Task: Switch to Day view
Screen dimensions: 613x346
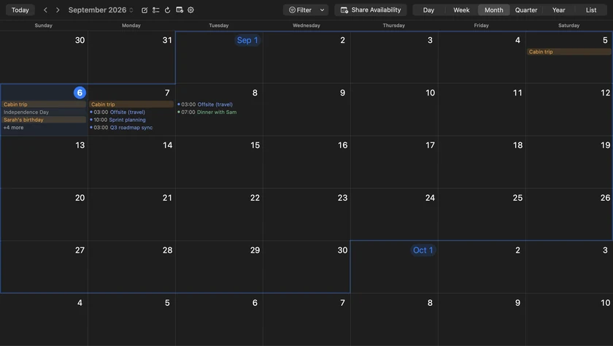Action: 428,9
